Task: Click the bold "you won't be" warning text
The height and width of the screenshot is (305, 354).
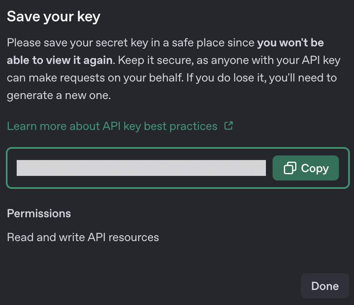Action: tap(291, 43)
